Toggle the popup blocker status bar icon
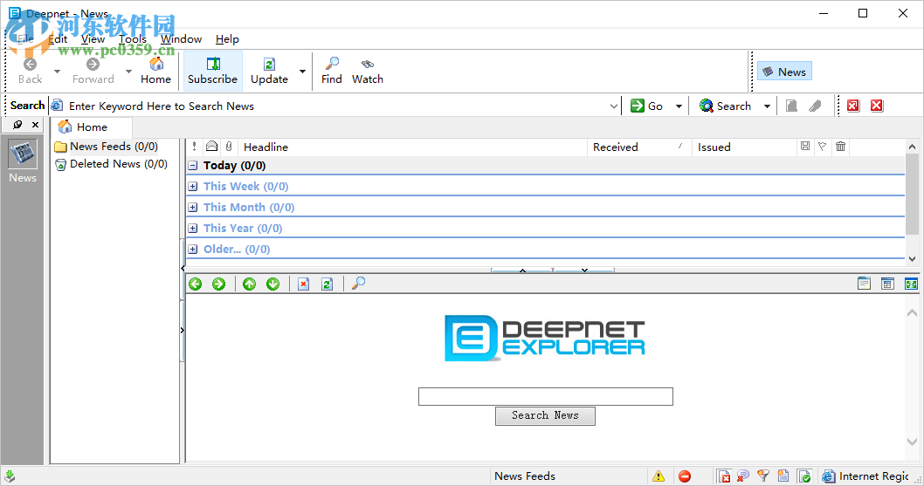Viewport: 924px width, 486px height. (x=724, y=476)
